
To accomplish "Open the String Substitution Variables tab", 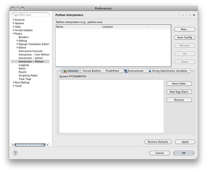I will tap(168, 71).
